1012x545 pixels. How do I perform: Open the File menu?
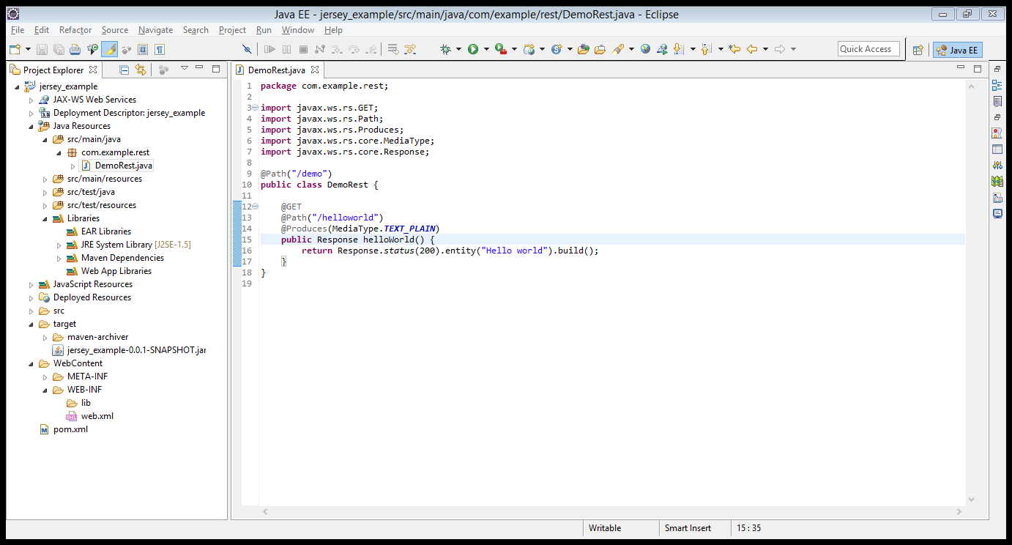click(18, 30)
